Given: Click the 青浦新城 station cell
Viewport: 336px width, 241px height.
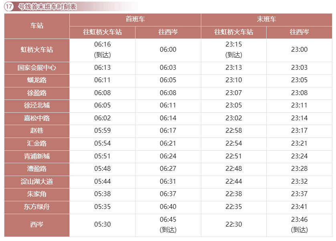Looking at the screenshot, I should coord(37,156).
